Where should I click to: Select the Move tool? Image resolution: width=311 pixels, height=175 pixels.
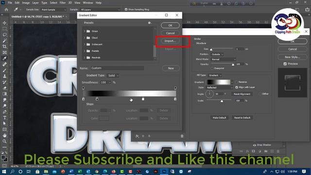(4, 23)
